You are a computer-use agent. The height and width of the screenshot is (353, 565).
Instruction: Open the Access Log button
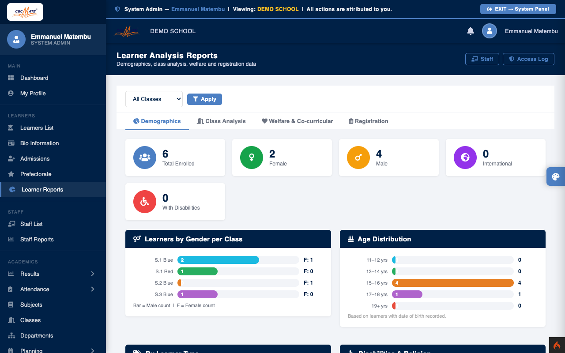click(528, 59)
